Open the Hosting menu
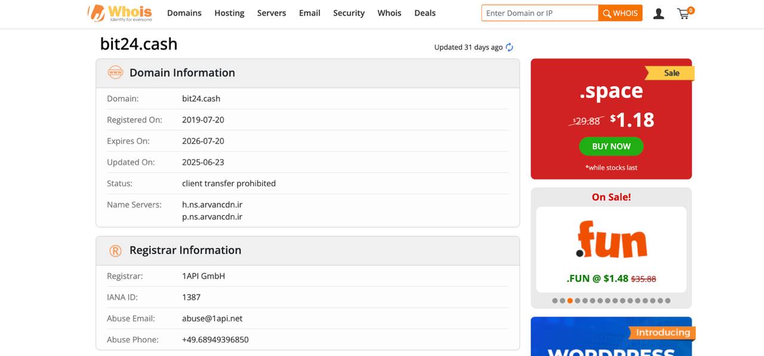 (229, 13)
